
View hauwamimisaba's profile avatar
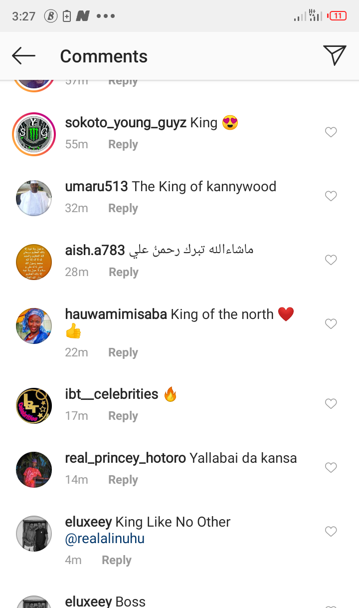coord(34,326)
